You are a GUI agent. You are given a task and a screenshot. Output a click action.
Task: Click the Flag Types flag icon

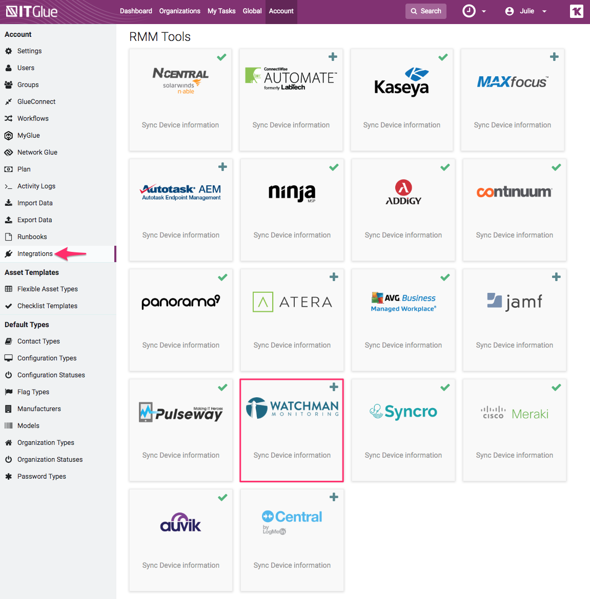coord(8,392)
